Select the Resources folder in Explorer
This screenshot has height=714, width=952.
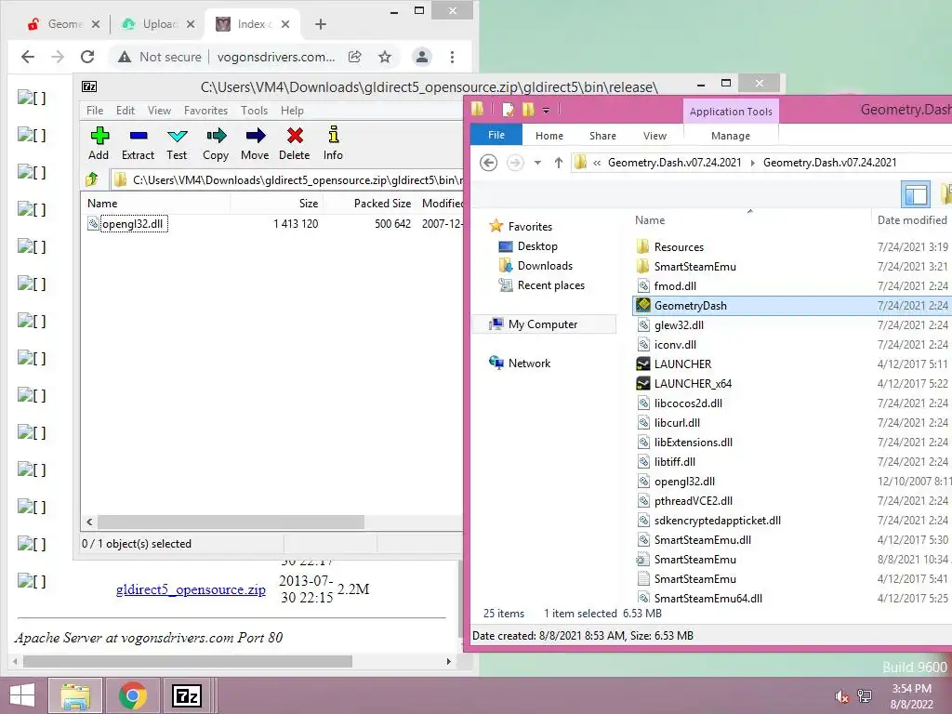679,247
